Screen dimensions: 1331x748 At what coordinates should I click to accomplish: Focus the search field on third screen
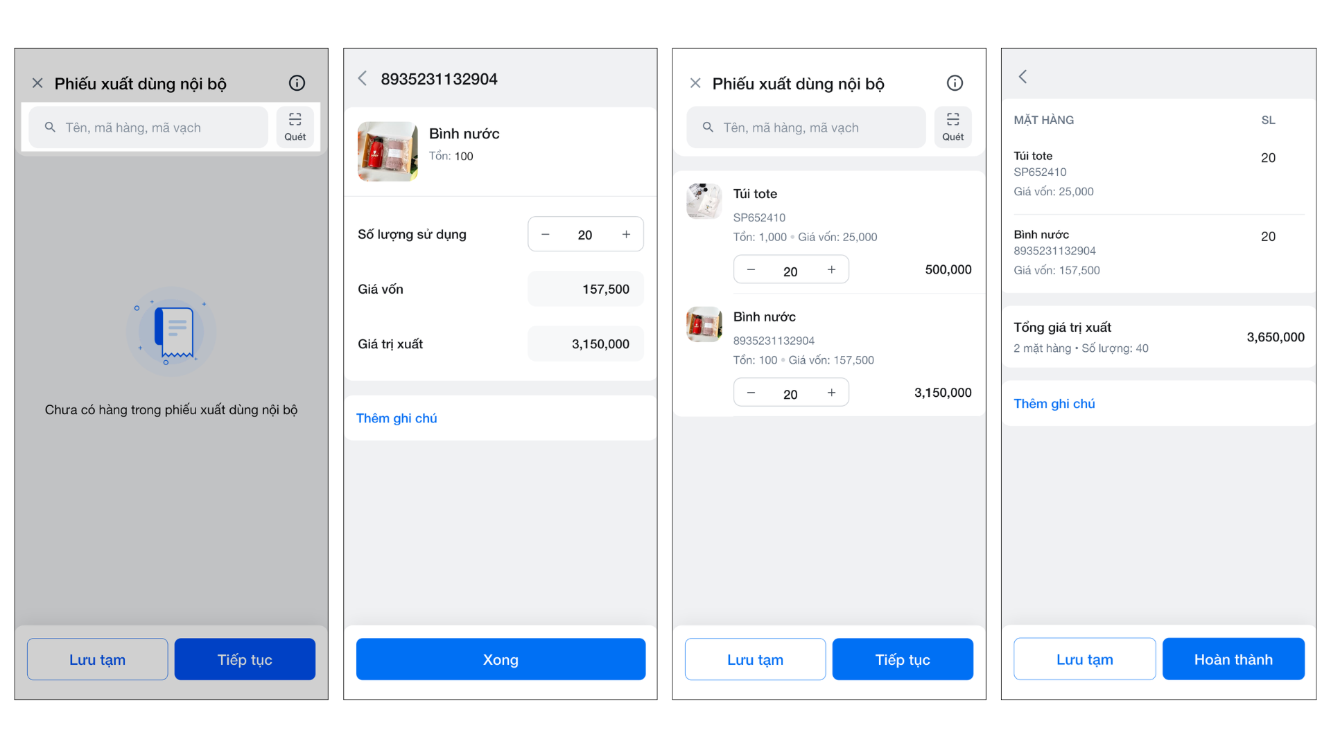pyautogui.click(x=806, y=127)
